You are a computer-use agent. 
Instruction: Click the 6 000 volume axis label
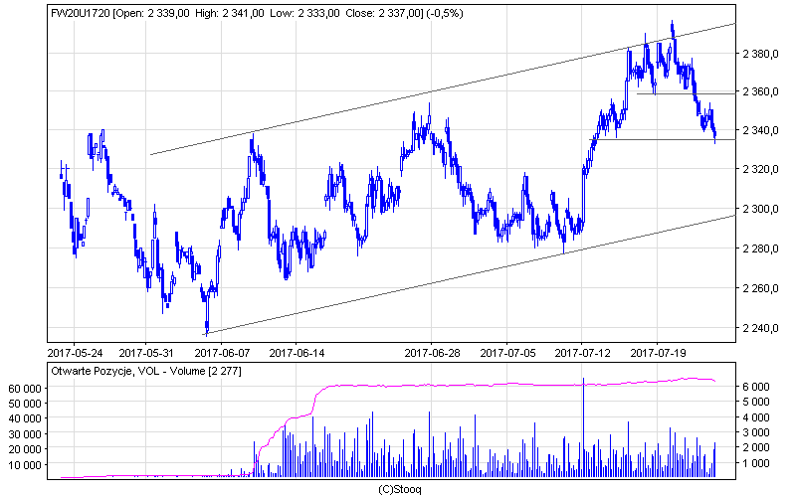click(x=756, y=387)
